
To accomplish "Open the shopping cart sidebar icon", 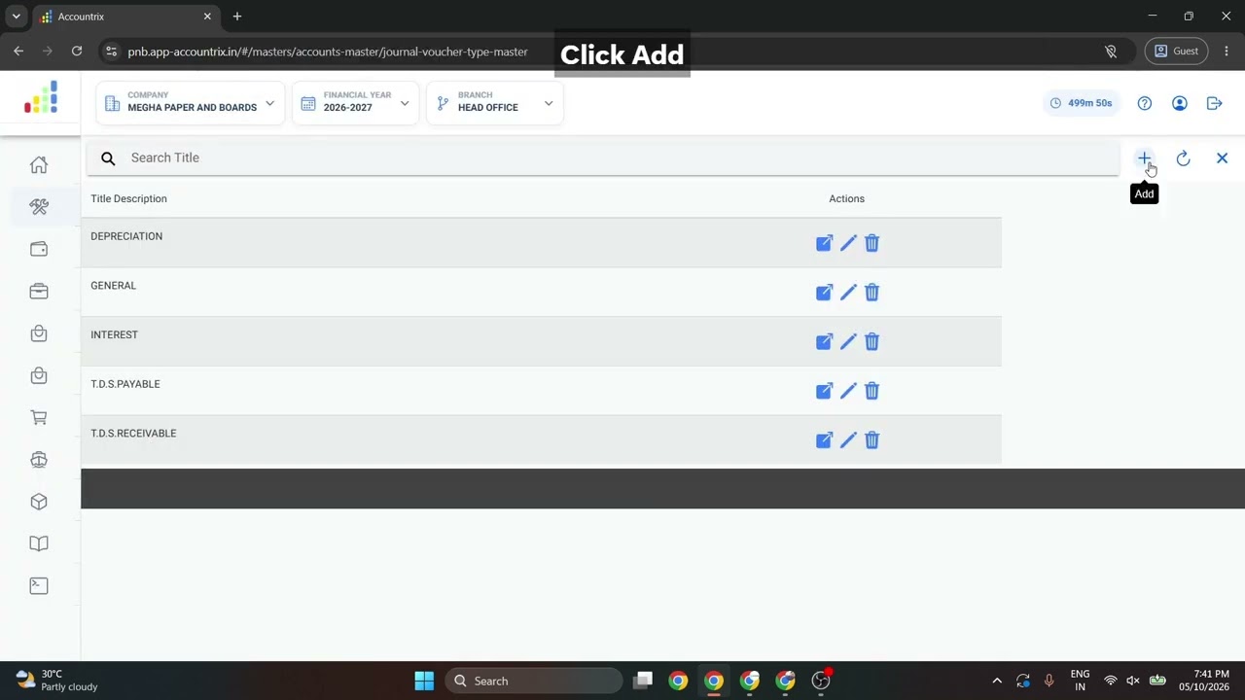I will click(x=39, y=418).
